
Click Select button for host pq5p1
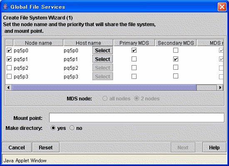(103, 59)
